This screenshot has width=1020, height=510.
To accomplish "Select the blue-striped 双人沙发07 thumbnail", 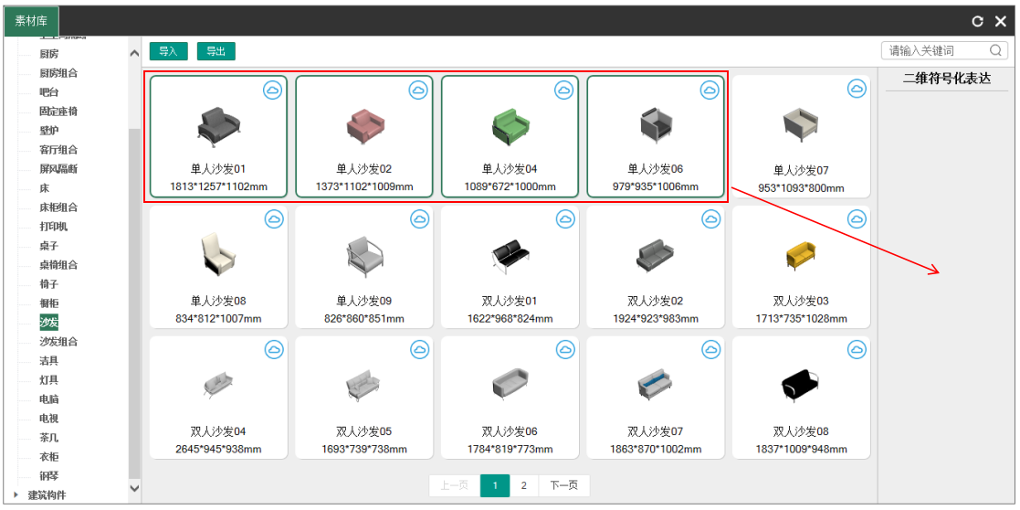I will (656, 385).
